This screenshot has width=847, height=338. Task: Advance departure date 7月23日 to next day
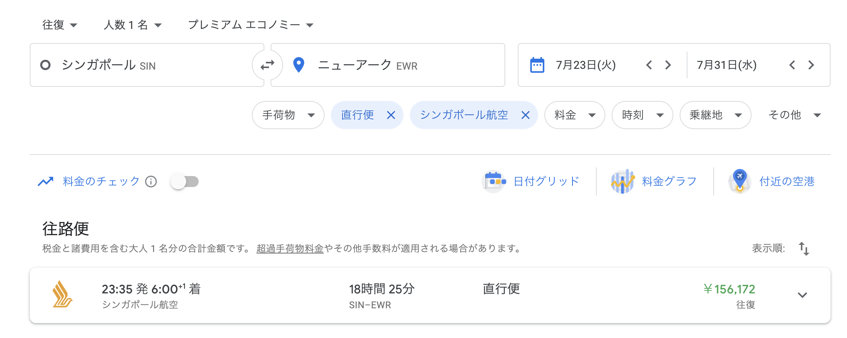click(668, 65)
